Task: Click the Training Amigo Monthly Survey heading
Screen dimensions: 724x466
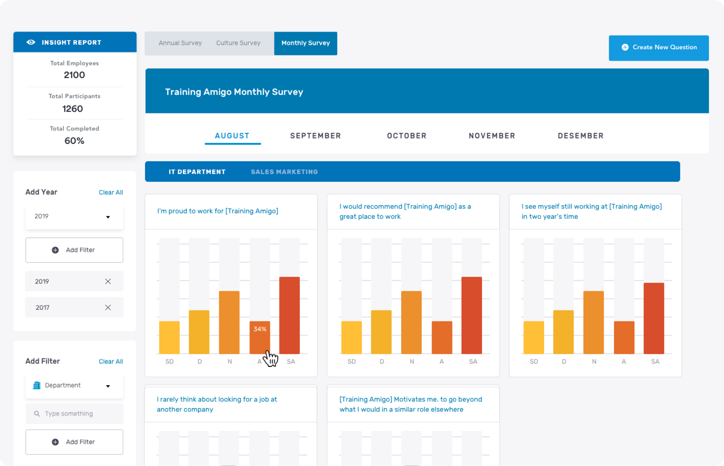Action: point(234,92)
